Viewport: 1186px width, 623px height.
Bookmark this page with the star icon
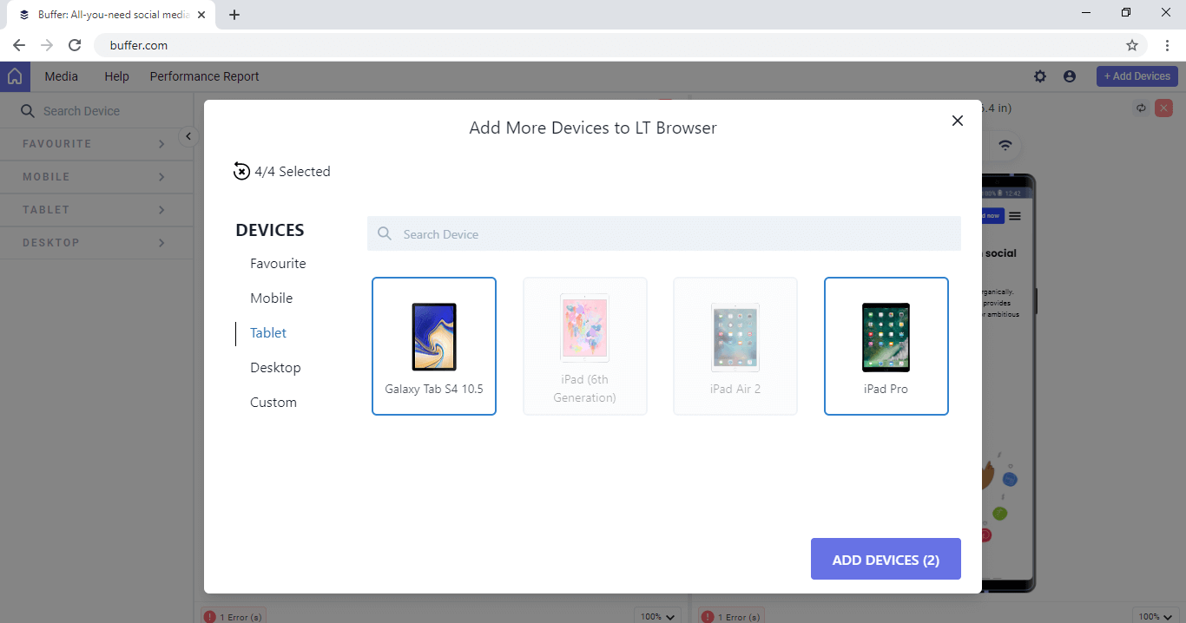1132,45
